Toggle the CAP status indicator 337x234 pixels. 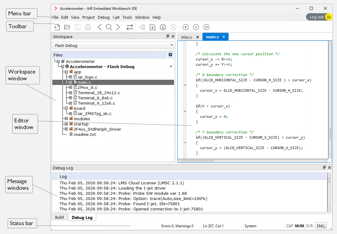click(x=290, y=226)
